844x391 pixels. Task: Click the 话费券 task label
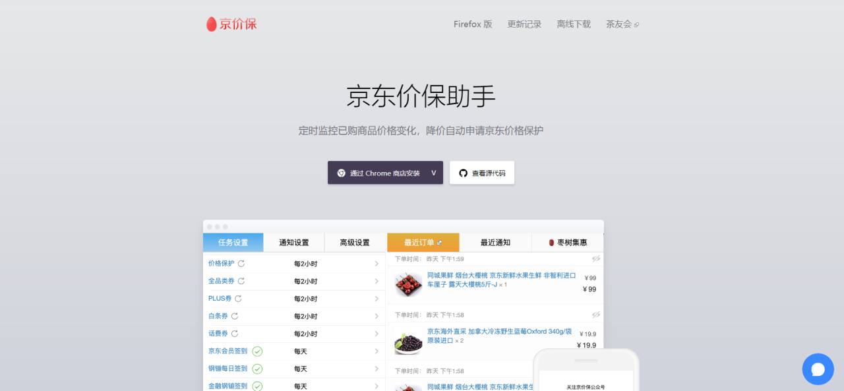218,334
